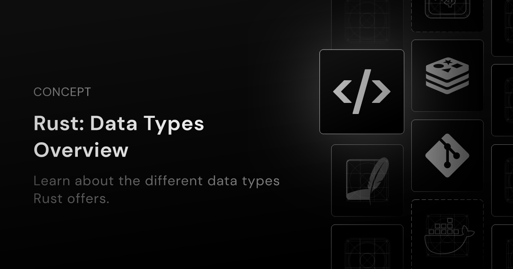Click the left angle bracket of code icon
The image size is (513, 269).
(x=342, y=92)
